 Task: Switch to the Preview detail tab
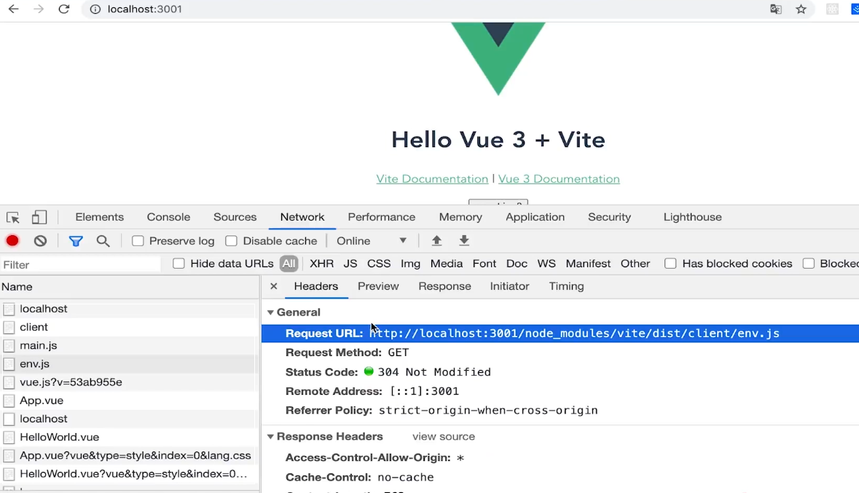click(378, 286)
